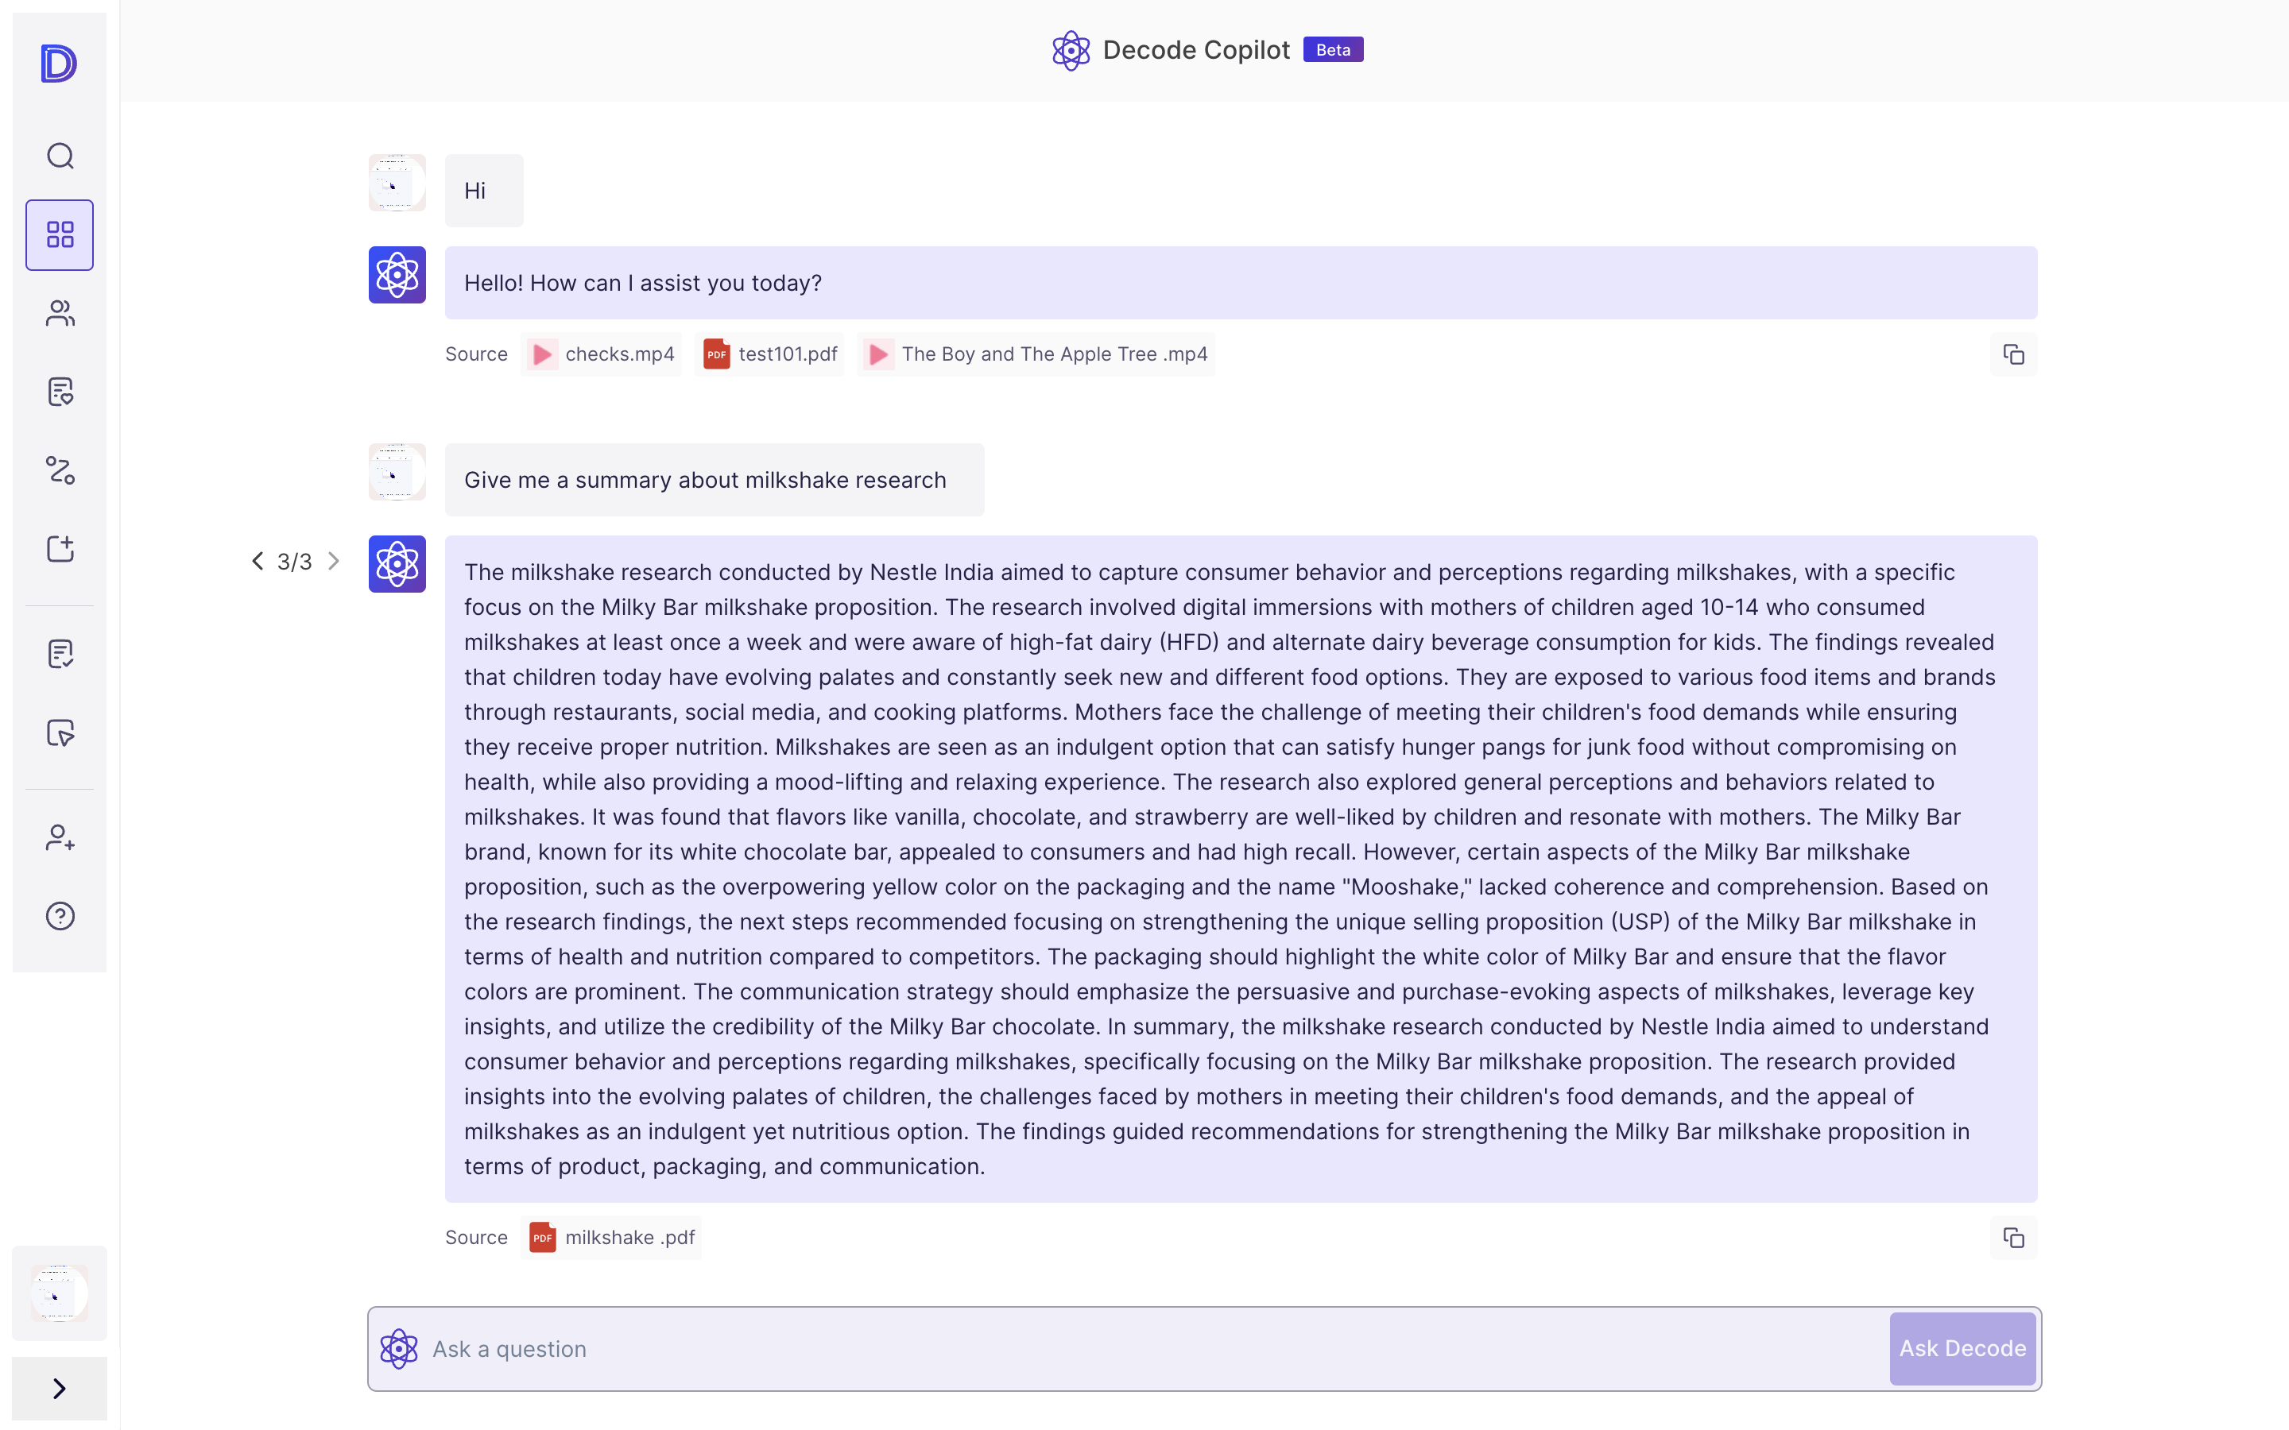The width and height of the screenshot is (2289, 1430).
Task: Open the help question mark icon
Action: tap(60, 915)
